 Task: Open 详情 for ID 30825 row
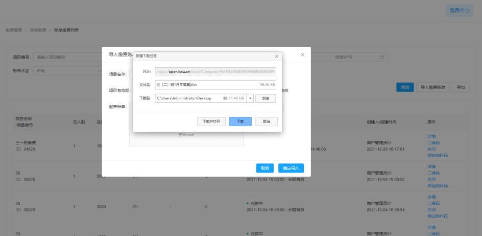tap(431, 167)
